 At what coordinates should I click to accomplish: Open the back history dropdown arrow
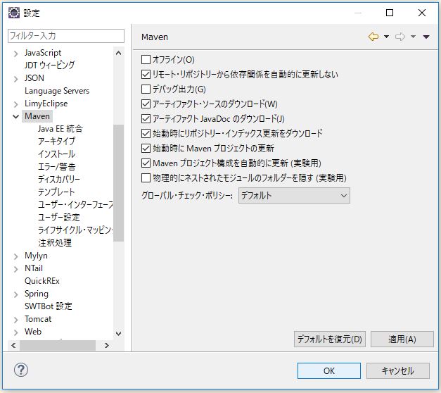point(386,37)
